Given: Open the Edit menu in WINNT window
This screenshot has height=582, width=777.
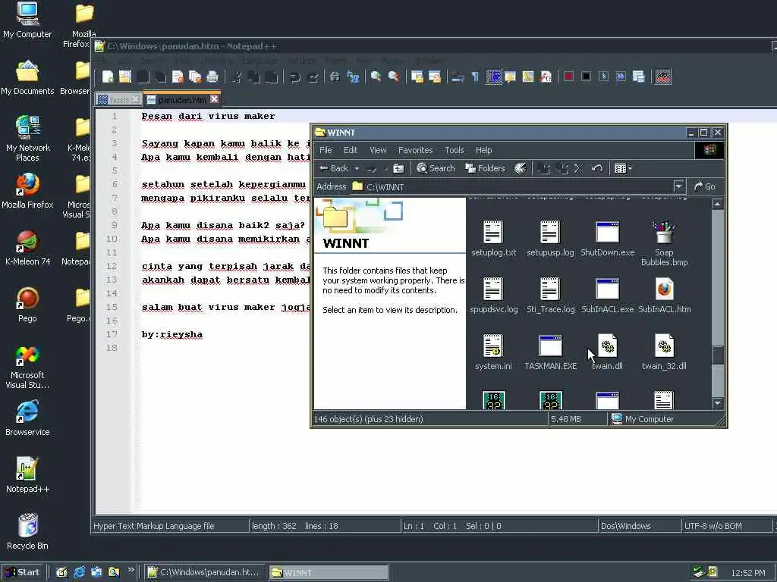Looking at the screenshot, I should pos(351,151).
